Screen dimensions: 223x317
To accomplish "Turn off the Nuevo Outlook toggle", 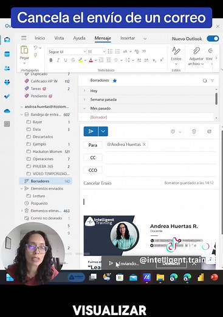I will point(213,38).
